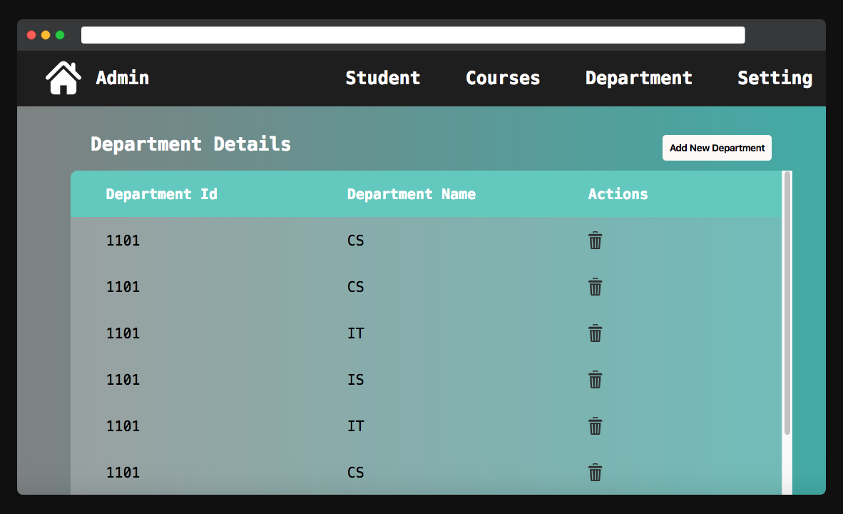The height and width of the screenshot is (514, 843).
Task: Switch to the Department tab
Action: (x=638, y=78)
